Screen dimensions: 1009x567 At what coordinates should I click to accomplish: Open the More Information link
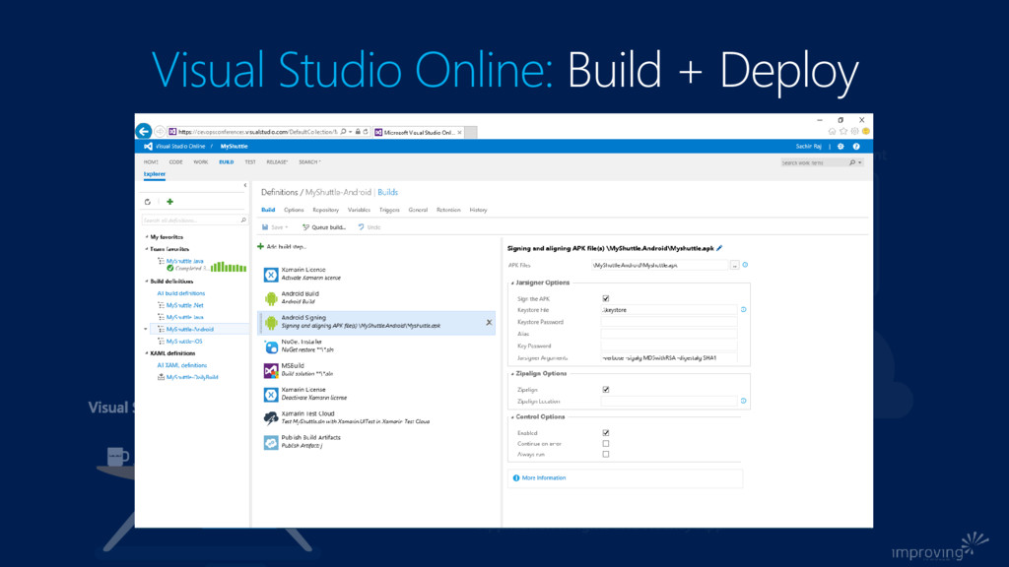coord(543,477)
